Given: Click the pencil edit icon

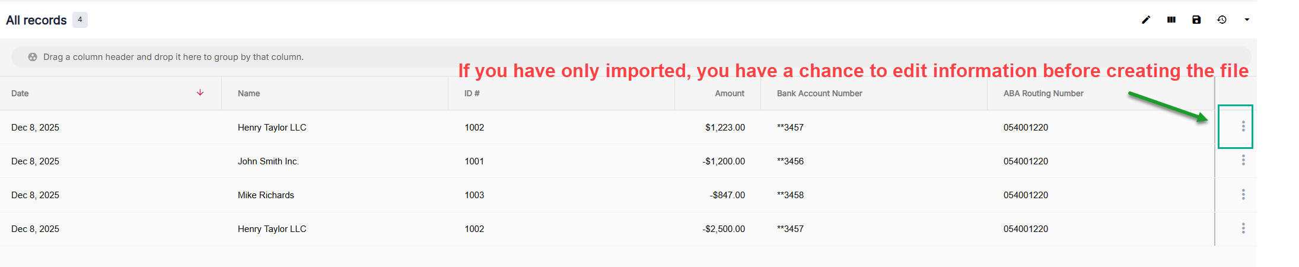Looking at the screenshot, I should click(x=1146, y=20).
